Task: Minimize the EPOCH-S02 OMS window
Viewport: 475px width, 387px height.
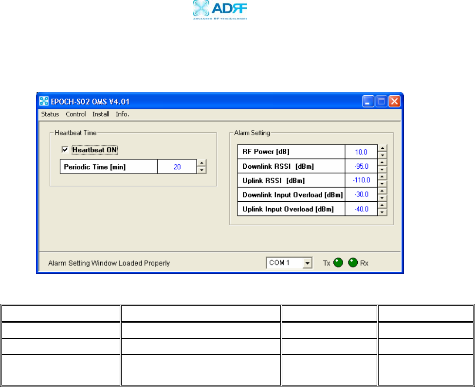Action: [368, 101]
